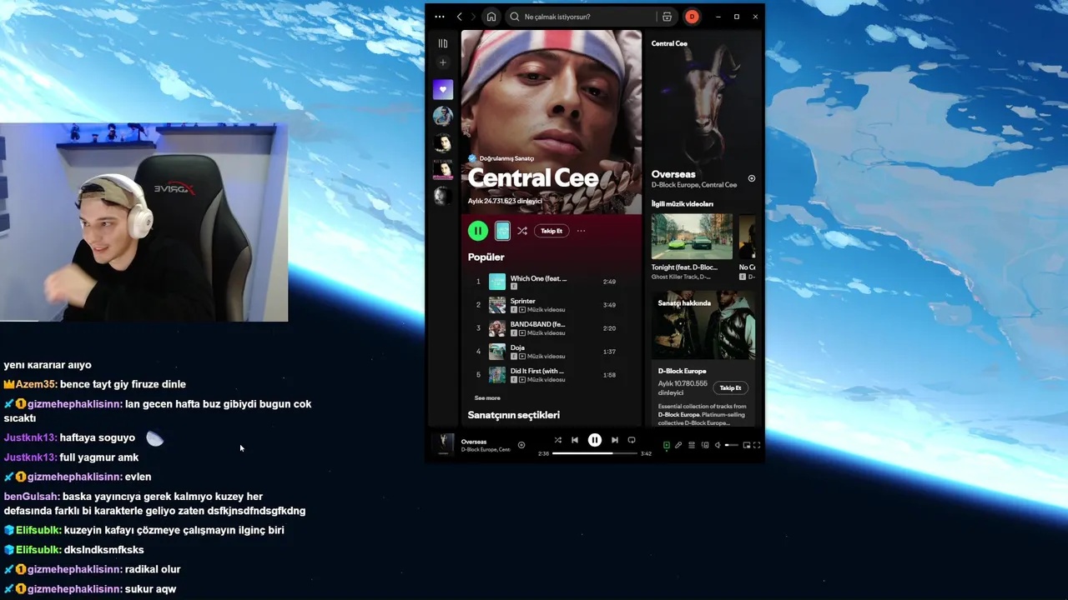The width and height of the screenshot is (1068, 600).
Task: Click the 'Popüler' section heading
Action: point(486,257)
